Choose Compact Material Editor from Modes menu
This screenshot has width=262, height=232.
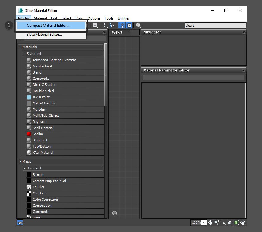pos(48,26)
